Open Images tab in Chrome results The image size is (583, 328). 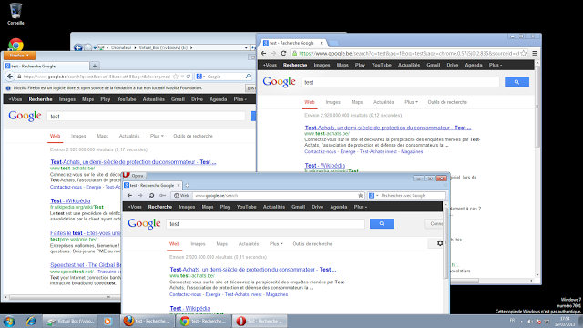click(332, 102)
